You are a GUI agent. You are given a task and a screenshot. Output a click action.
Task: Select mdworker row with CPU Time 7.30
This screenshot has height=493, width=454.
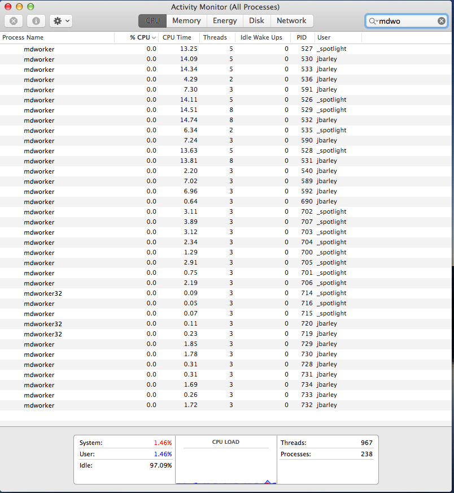click(x=226, y=89)
